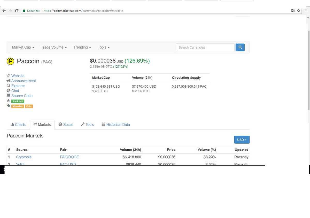Viewport: 310px width, 218px height.
Task: Click the Mineable tag
Action: (18, 106)
